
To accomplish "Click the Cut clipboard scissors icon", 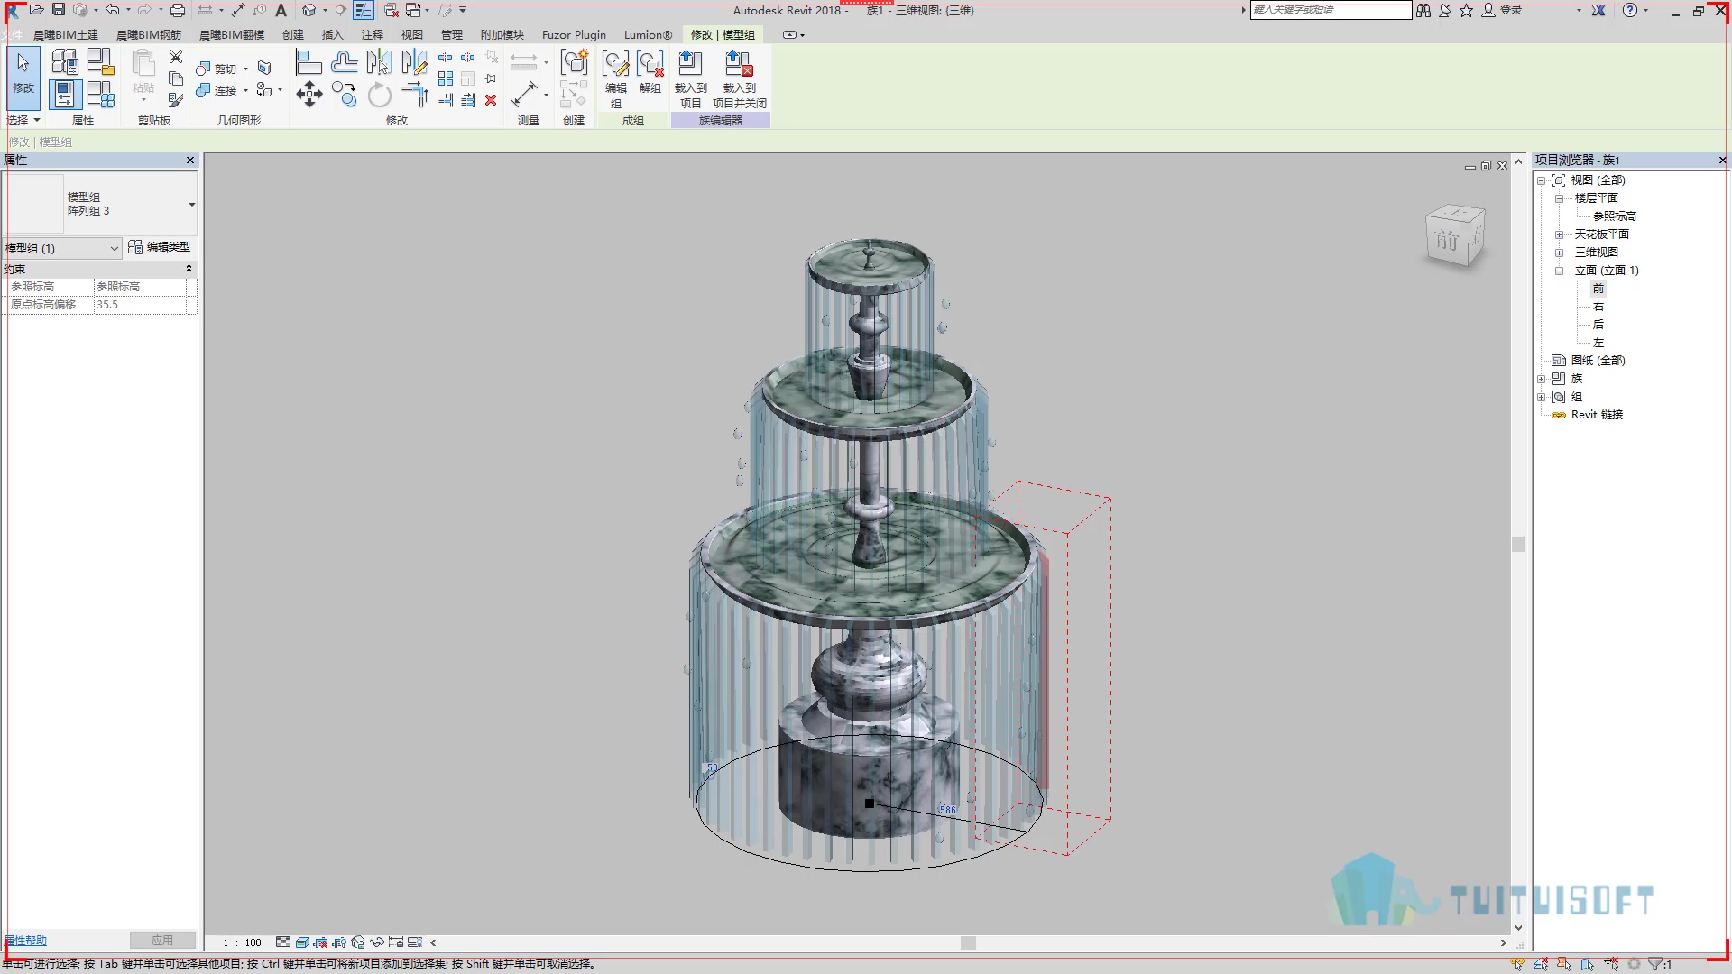I will [176, 57].
